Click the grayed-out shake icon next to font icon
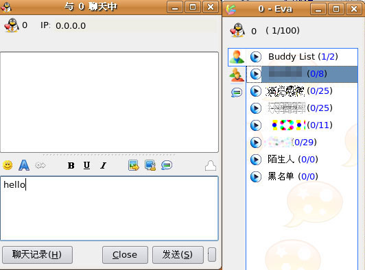Screen dimensions: 365x270 (x=40, y=165)
